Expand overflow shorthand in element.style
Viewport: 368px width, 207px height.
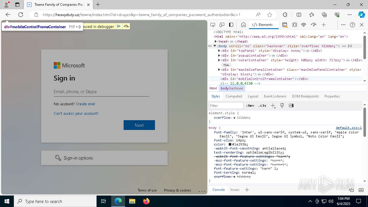235,118
